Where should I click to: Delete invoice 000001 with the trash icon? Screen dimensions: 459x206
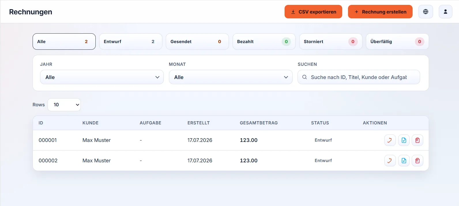[x=417, y=140]
